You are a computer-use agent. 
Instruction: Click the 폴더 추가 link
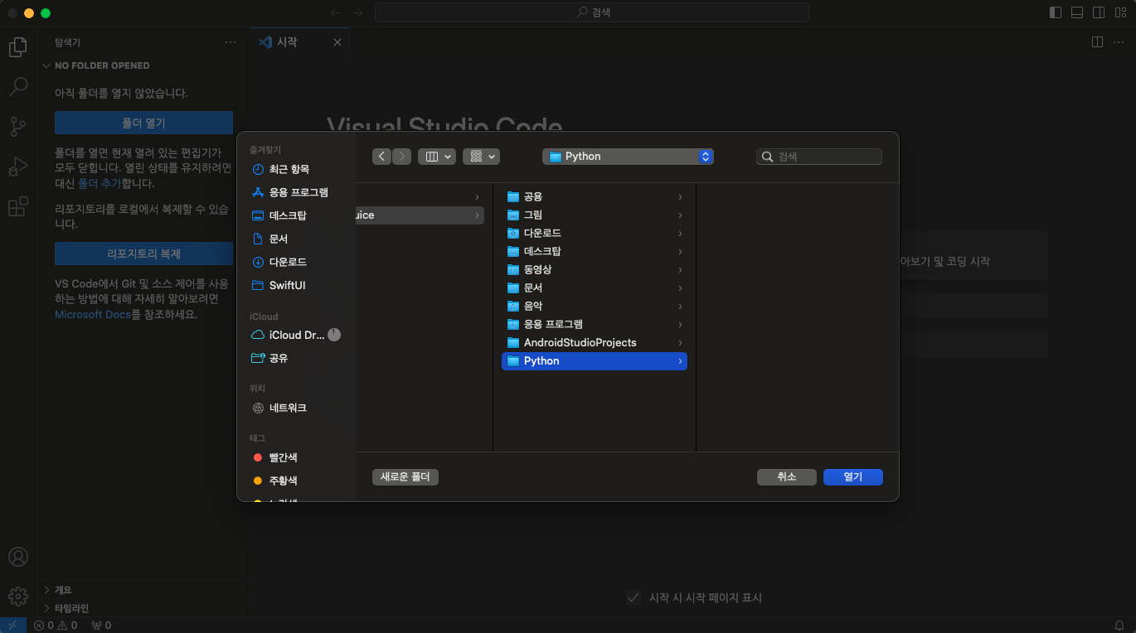point(100,184)
